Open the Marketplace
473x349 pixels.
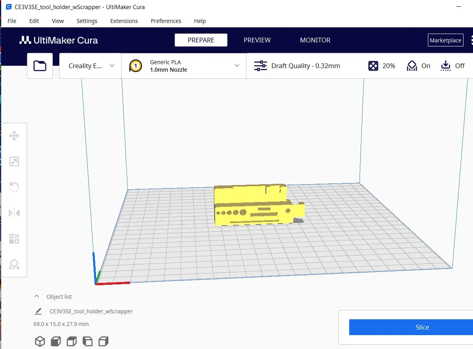pos(445,40)
